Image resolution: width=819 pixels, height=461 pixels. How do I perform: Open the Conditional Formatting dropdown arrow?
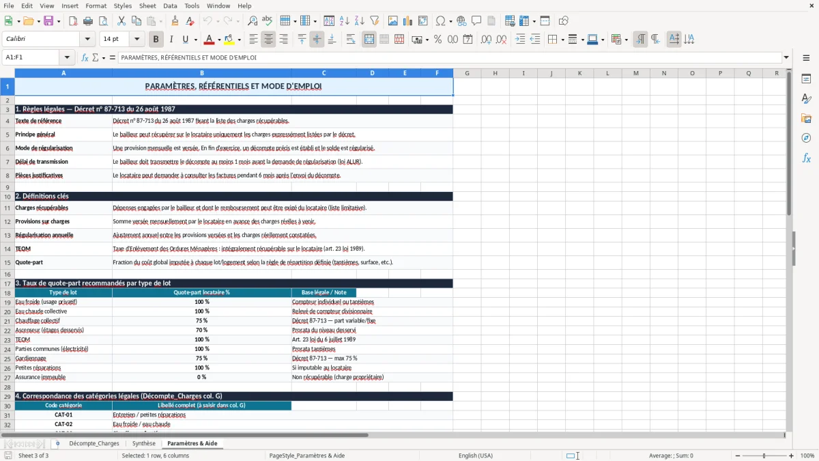pos(626,40)
